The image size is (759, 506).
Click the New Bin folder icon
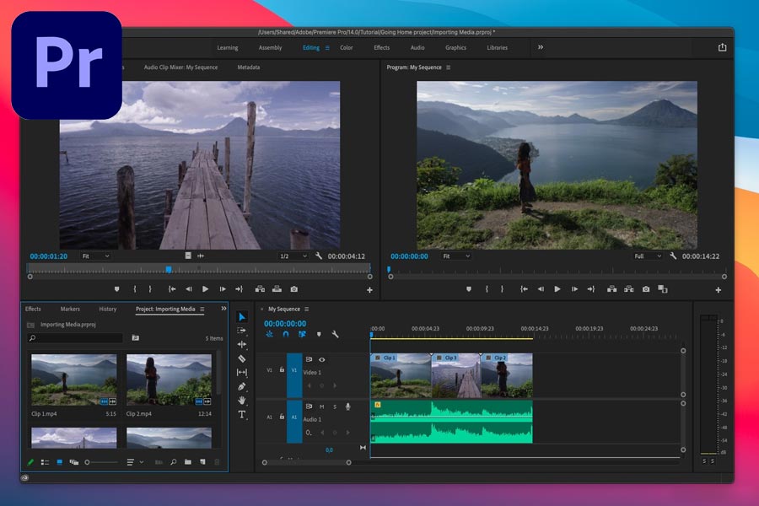(x=188, y=462)
